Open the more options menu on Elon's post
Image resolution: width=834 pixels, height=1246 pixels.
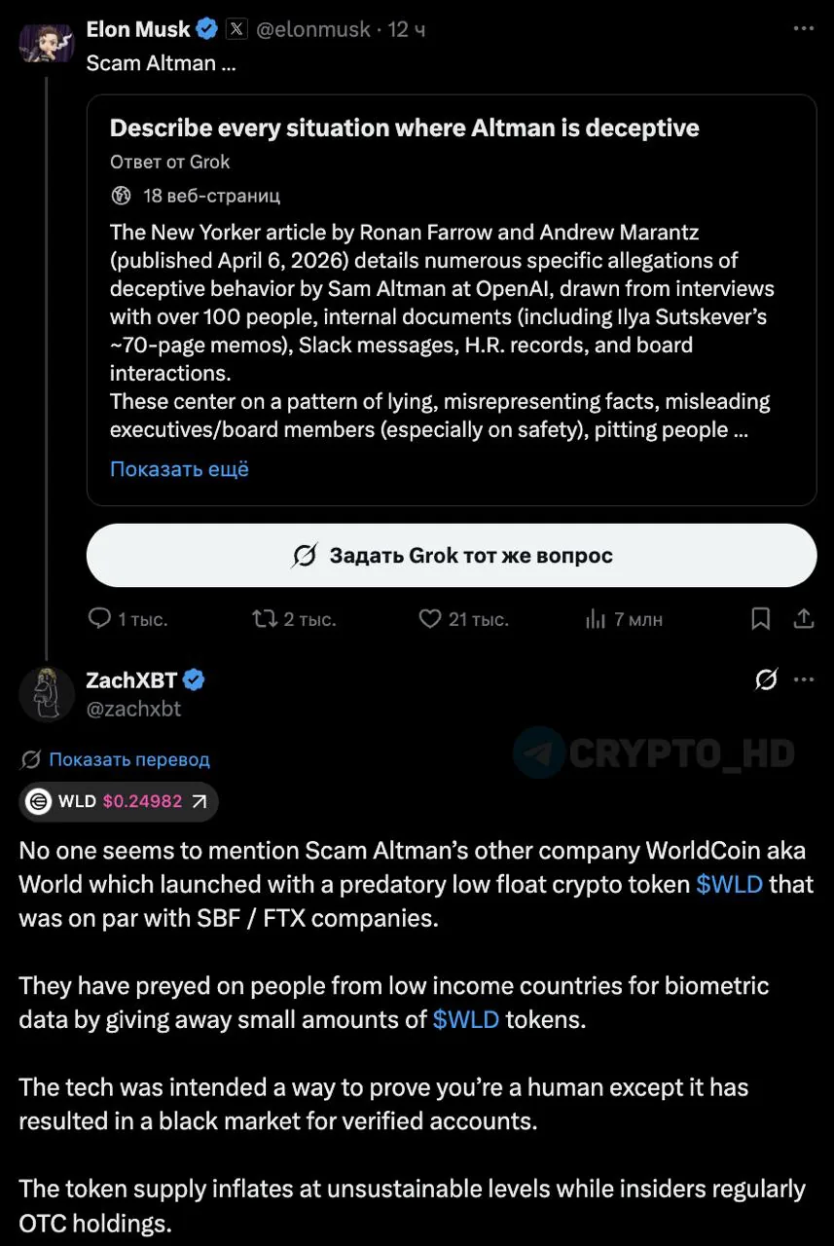coord(803,27)
